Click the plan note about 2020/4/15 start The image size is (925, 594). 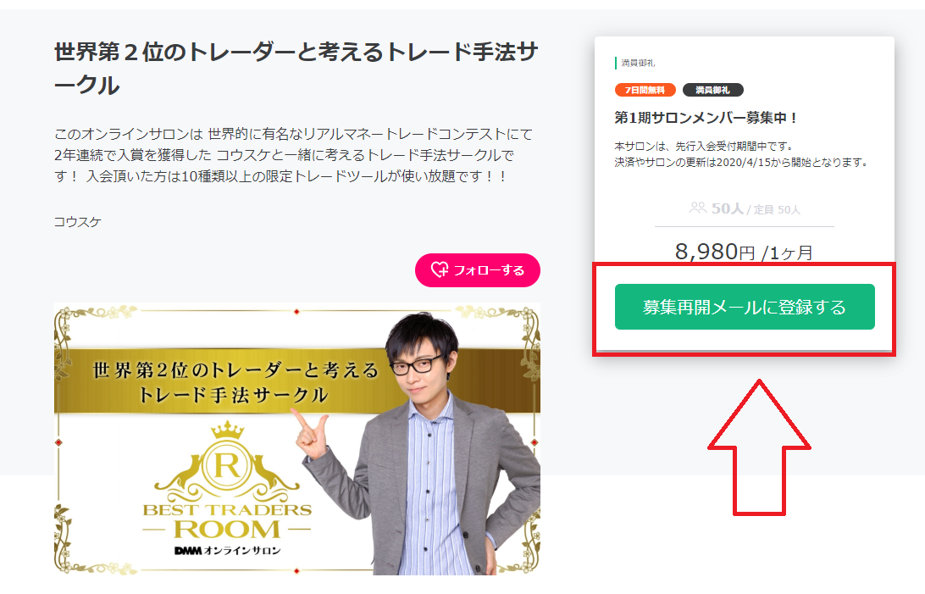[741, 154]
